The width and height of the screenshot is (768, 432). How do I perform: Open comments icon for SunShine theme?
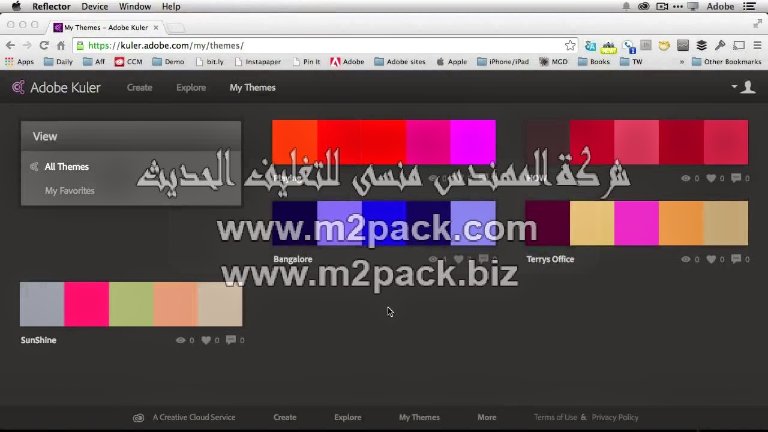point(231,340)
